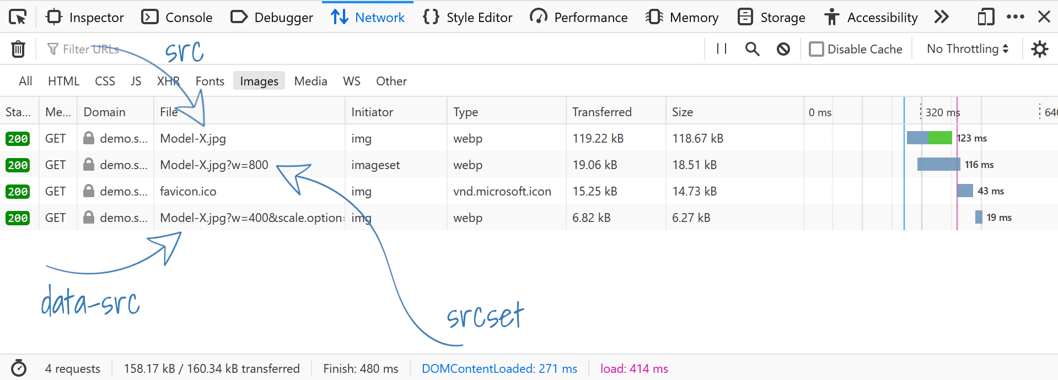Viewport: 1058px width, 380px height.
Task: Toggle the lock icon on Model-X.jpg row
Action: click(89, 138)
